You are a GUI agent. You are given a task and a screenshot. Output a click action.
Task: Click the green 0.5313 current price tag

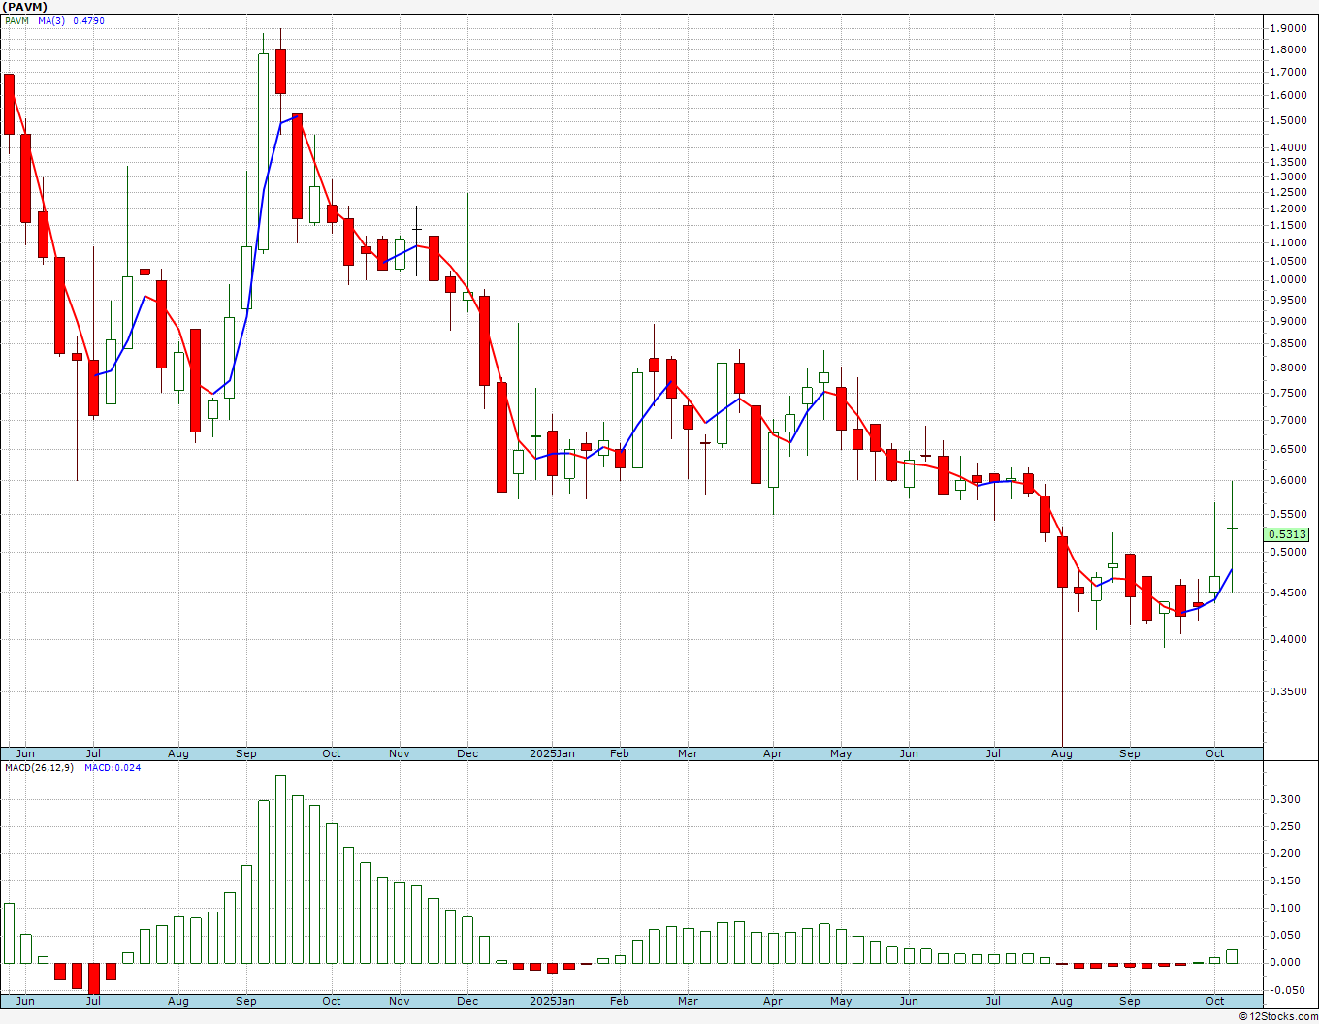[1288, 534]
